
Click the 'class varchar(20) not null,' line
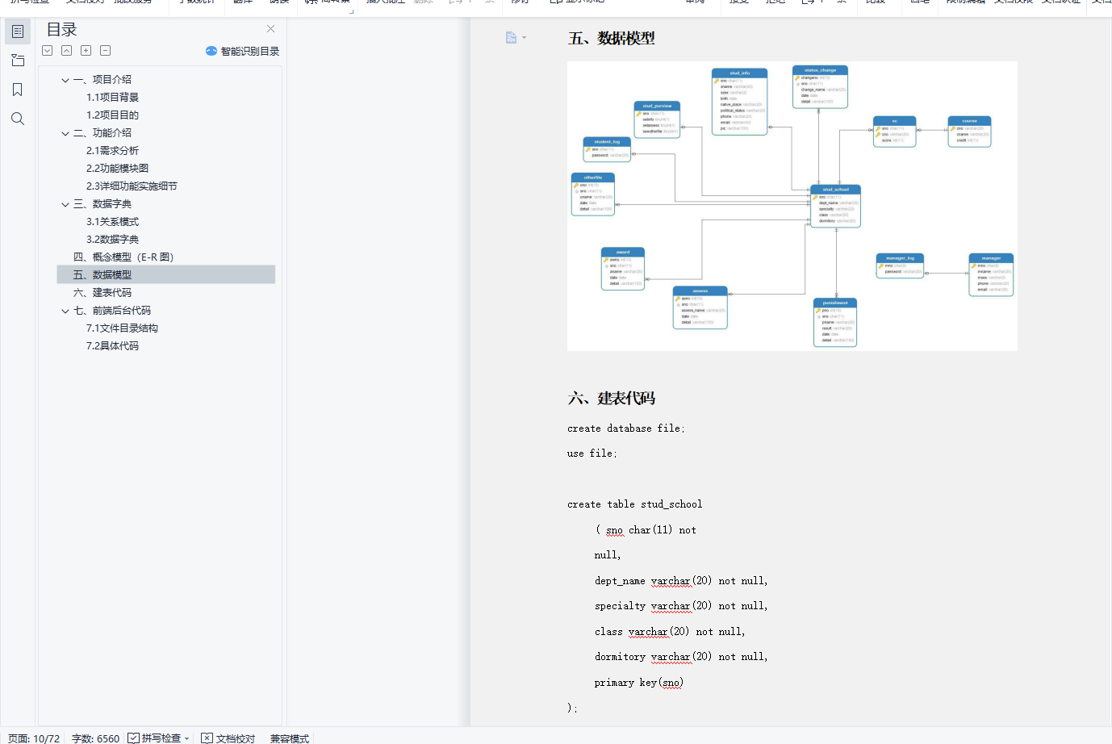pyautogui.click(x=670, y=632)
